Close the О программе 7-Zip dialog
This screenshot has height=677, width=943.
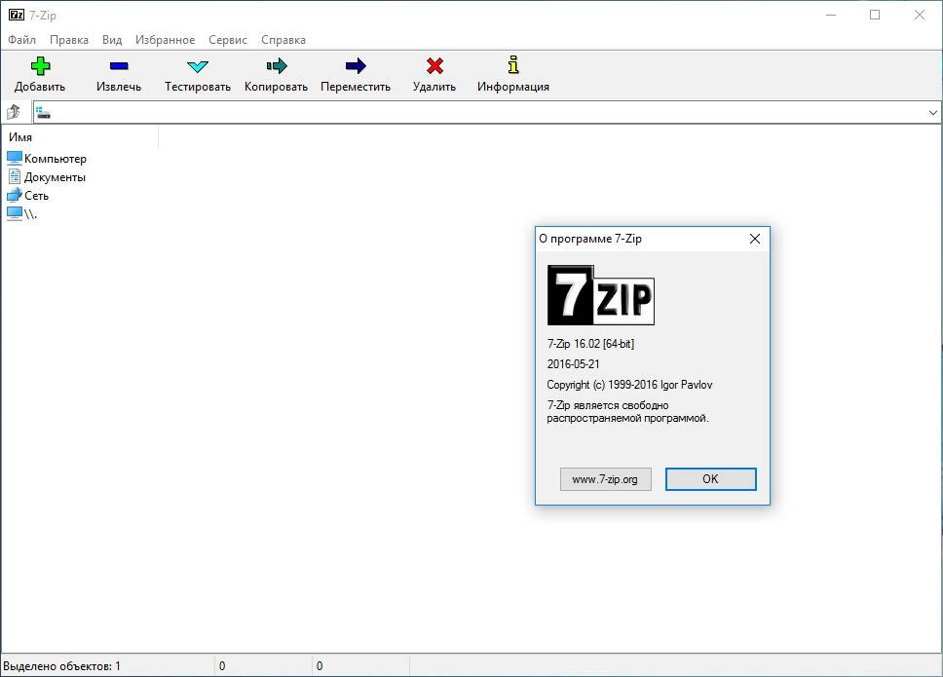point(755,239)
